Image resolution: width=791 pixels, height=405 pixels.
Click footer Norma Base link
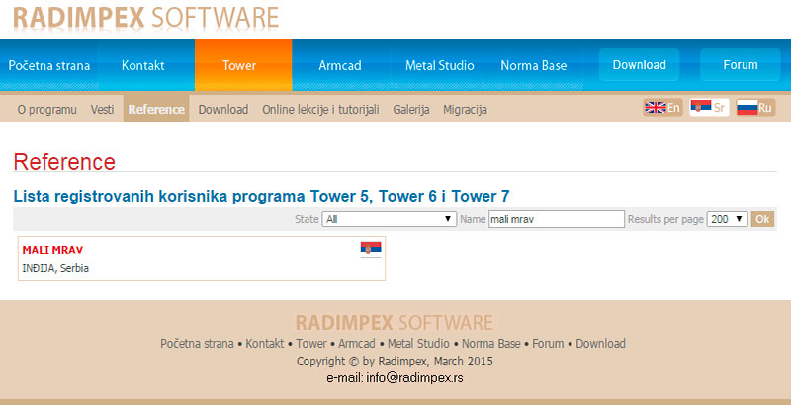490,344
